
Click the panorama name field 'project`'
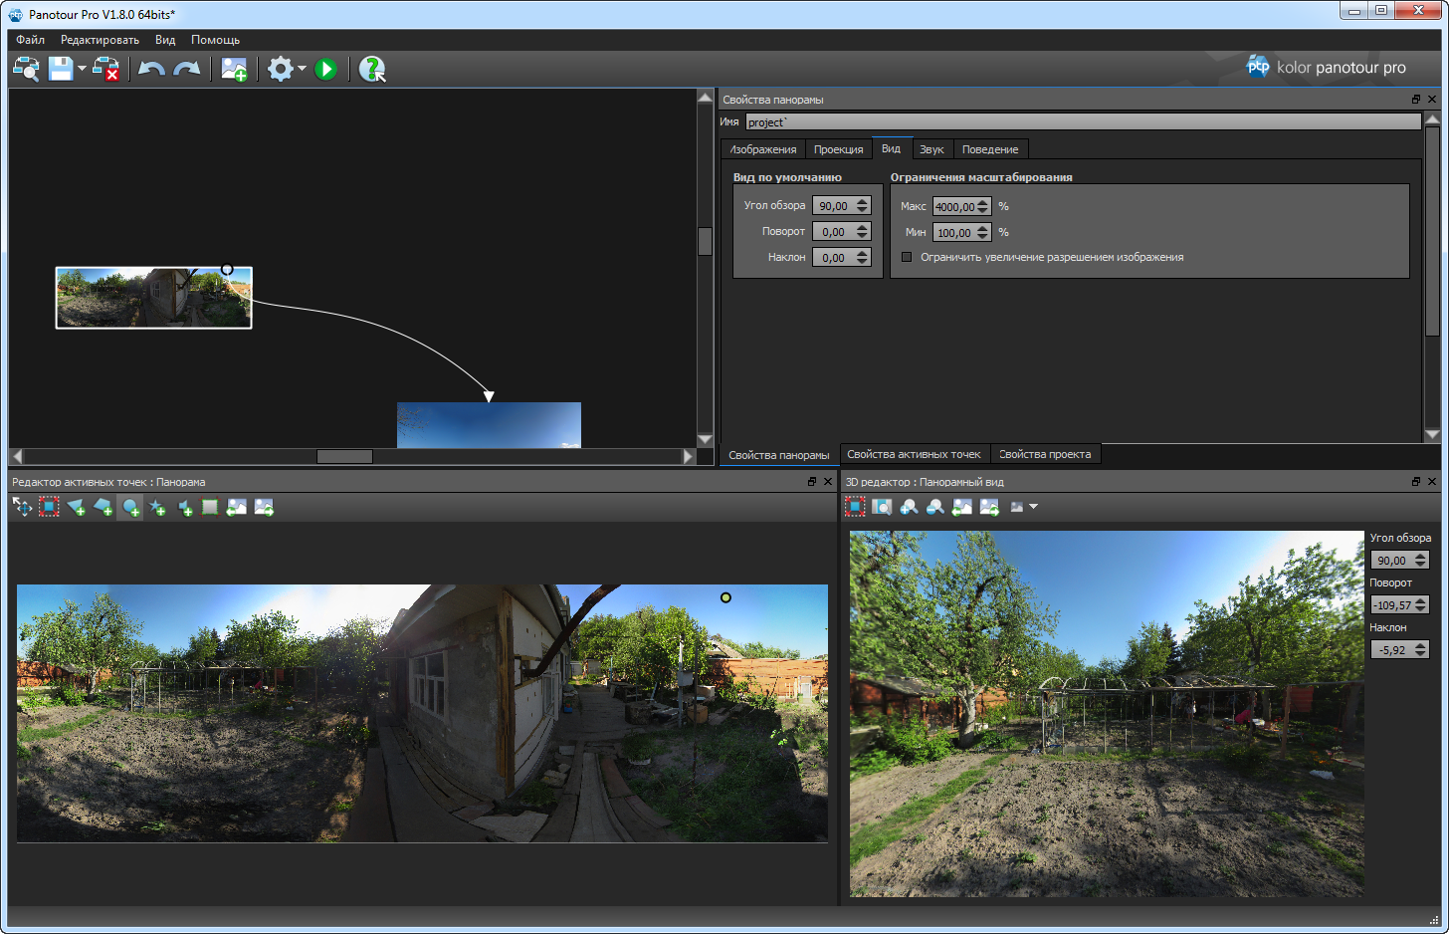1083,122
